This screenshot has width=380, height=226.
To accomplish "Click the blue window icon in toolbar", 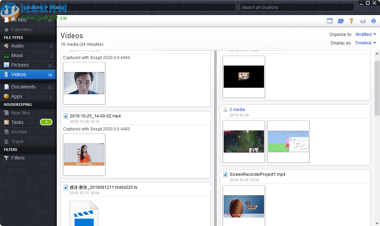I will coord(329,21).
